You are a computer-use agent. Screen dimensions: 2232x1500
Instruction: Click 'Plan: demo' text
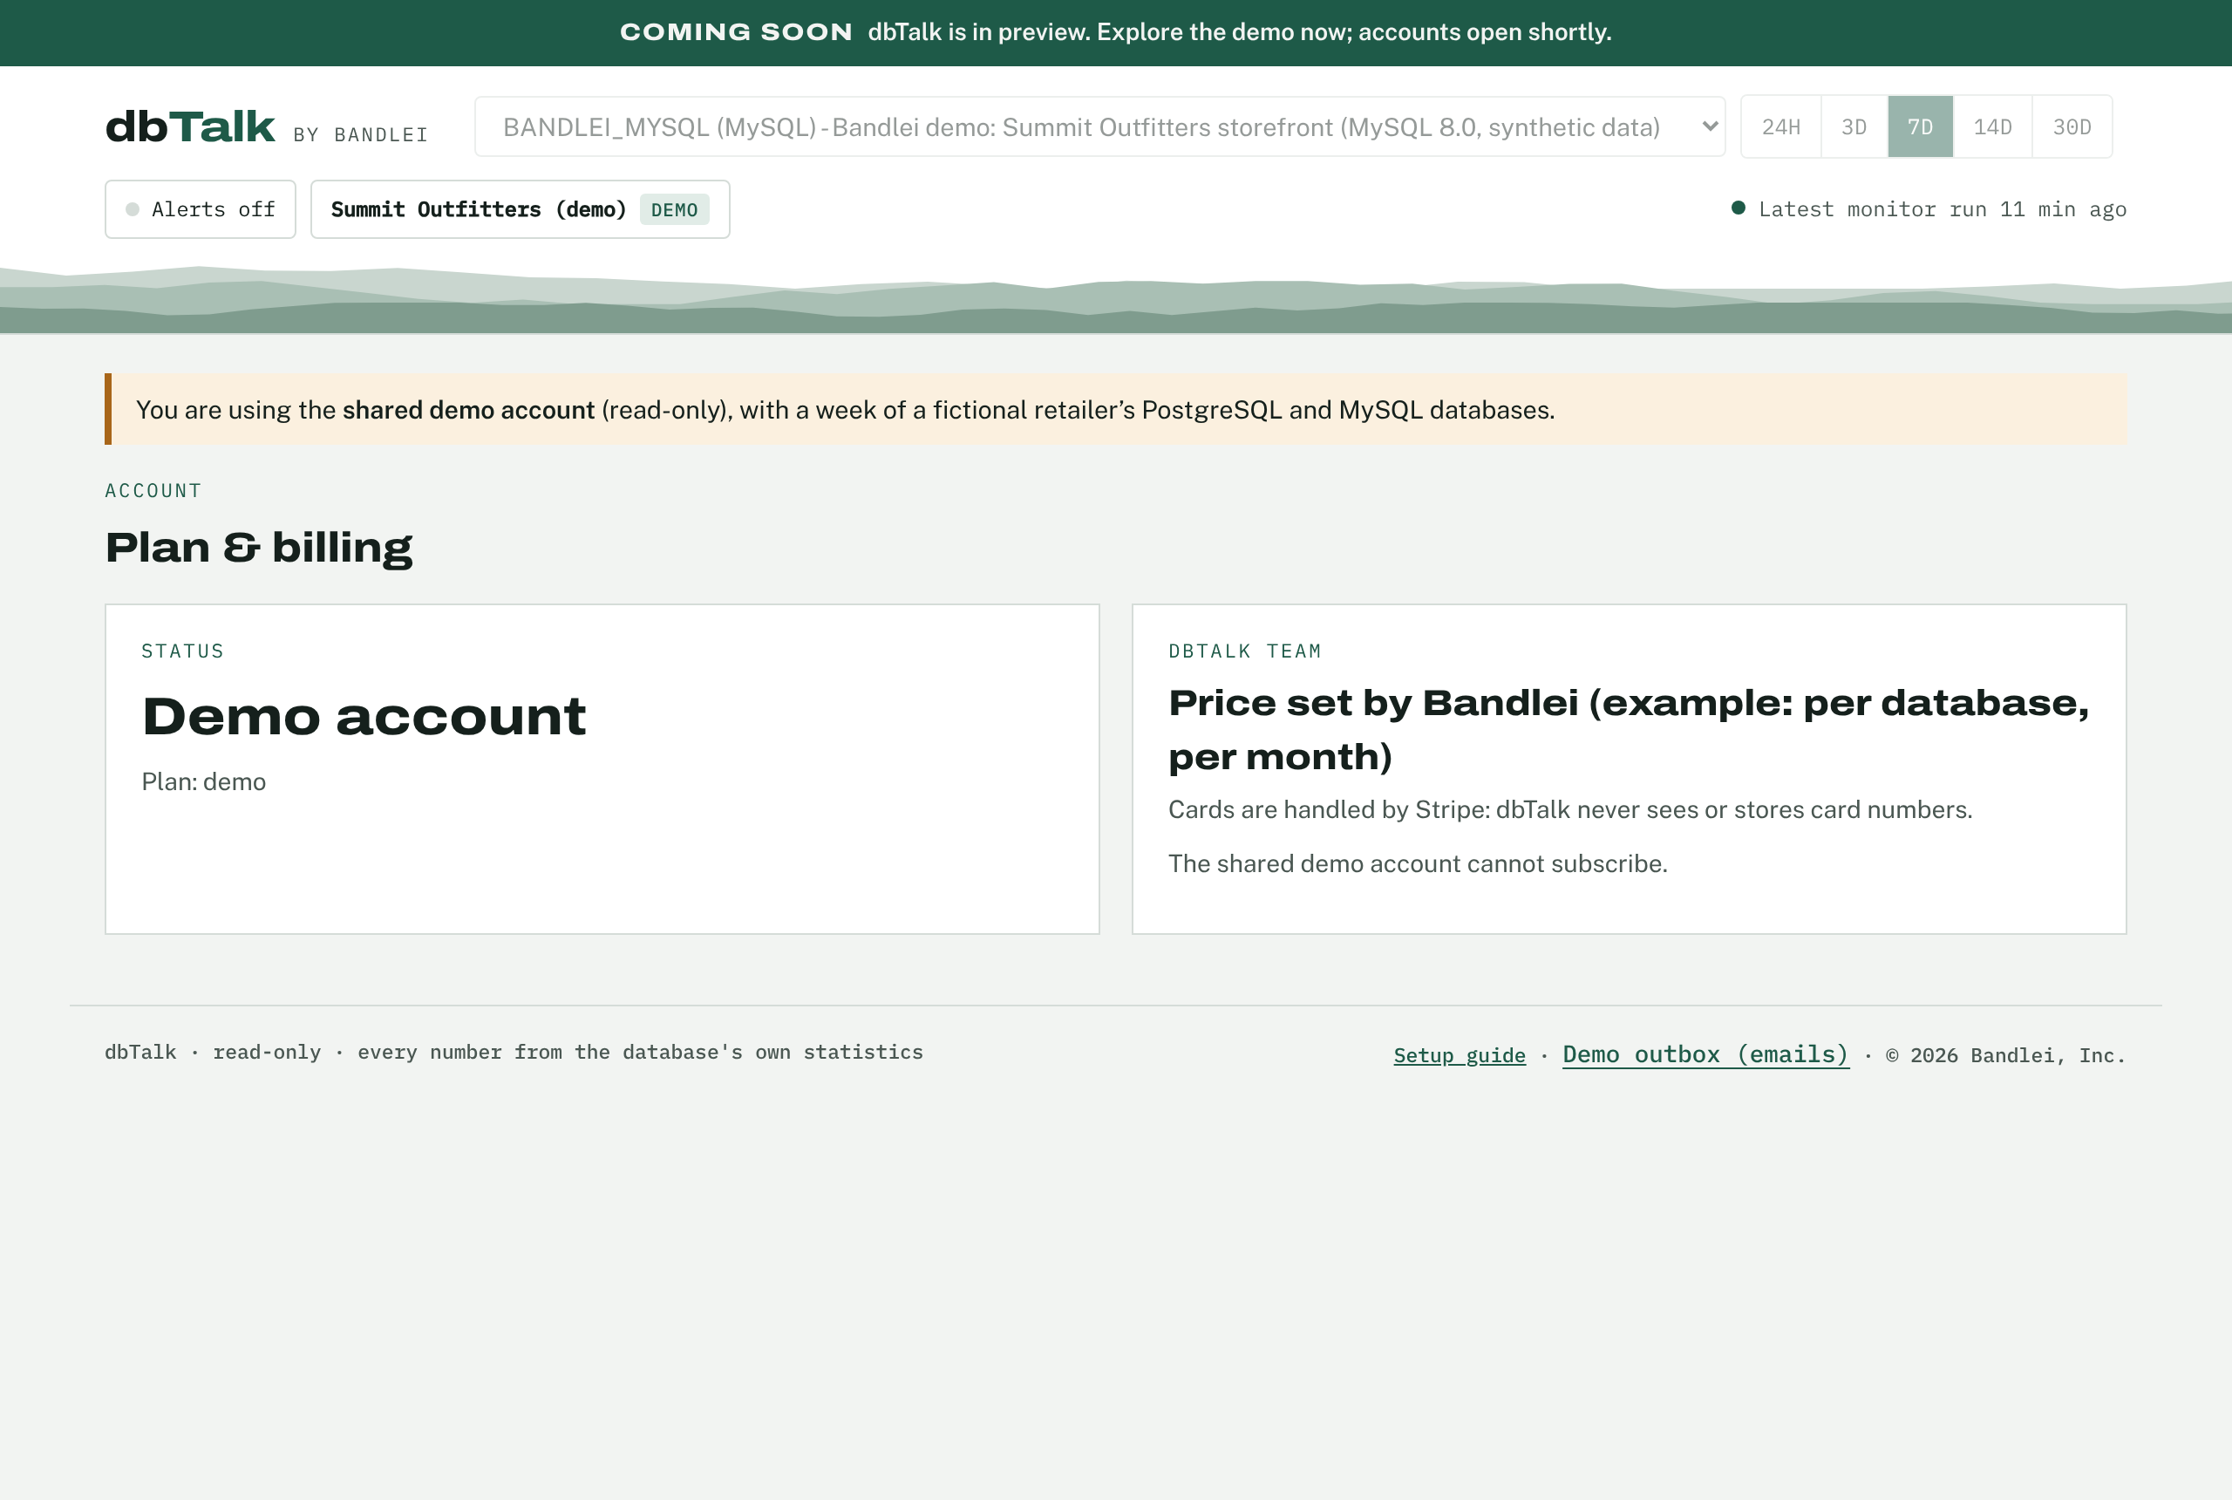(x=204, y=781)
